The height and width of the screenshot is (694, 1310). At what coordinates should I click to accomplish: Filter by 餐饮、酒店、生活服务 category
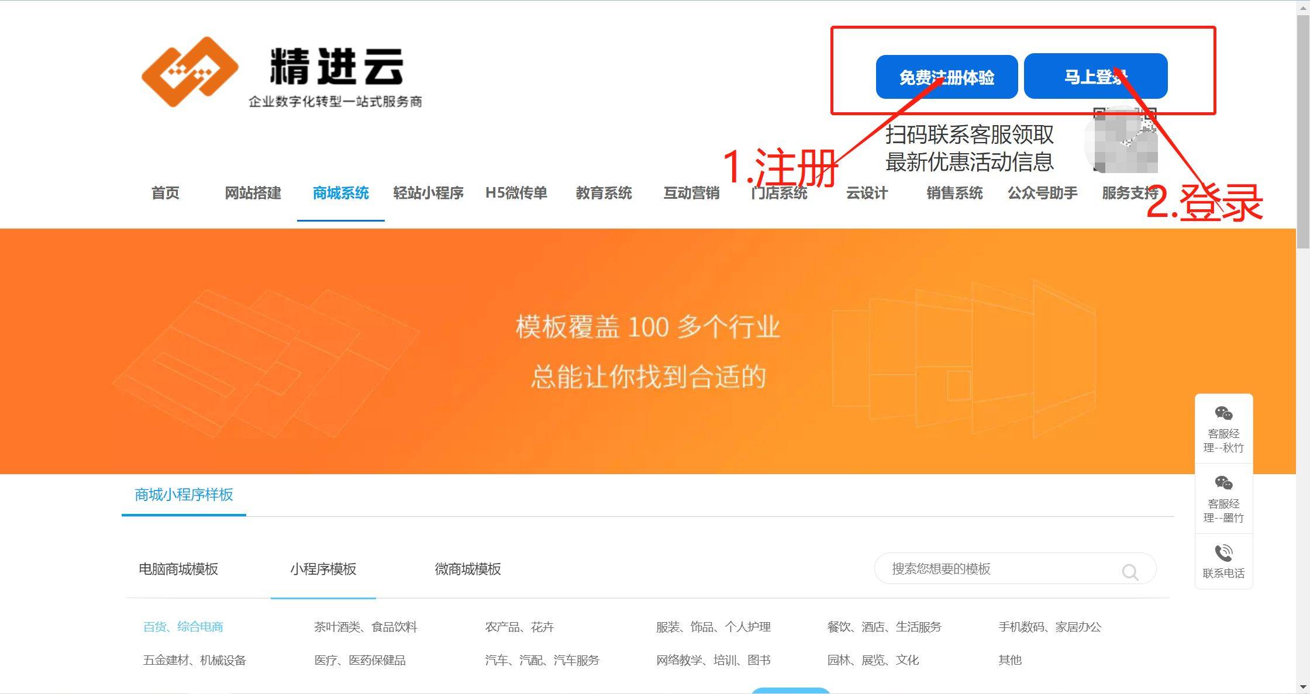coord(884,627)
